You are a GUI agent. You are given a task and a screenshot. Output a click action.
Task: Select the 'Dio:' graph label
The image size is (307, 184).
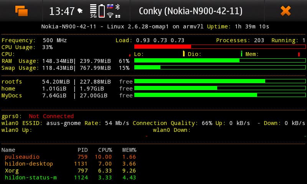tap(195, 54)
